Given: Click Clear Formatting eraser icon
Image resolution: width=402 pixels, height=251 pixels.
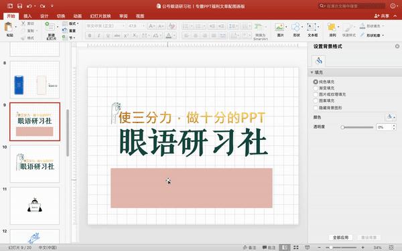Looking at the screenshot, I should (x=172, y=26).
